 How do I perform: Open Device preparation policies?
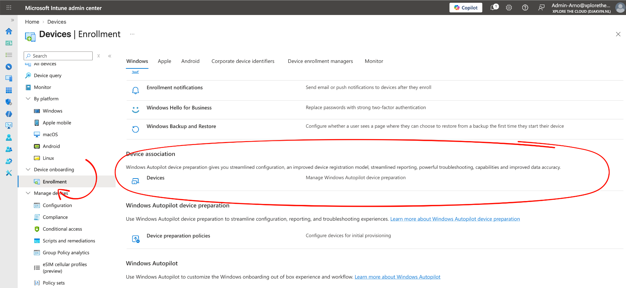(178, 236)
